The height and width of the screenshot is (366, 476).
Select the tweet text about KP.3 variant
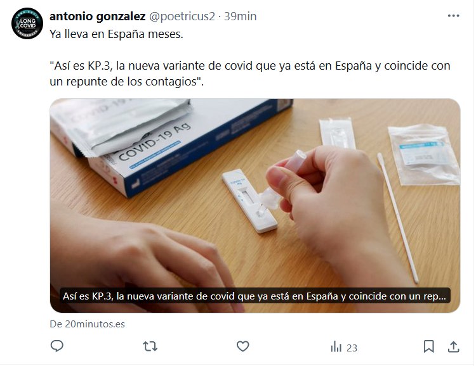pos(250,73)
